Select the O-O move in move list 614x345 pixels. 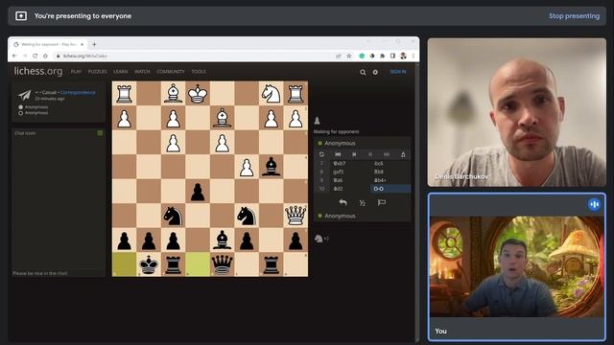[x=390, y=189]
